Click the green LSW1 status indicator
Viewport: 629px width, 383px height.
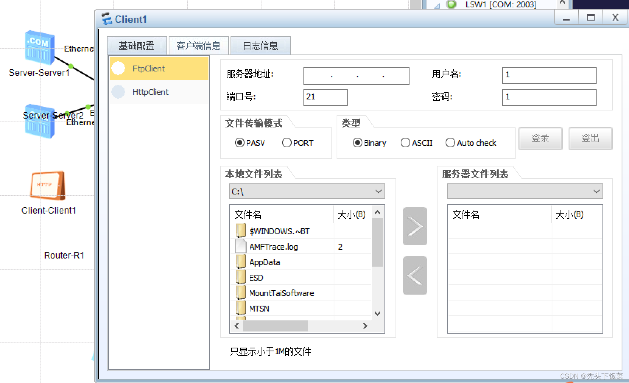point(451,4)
